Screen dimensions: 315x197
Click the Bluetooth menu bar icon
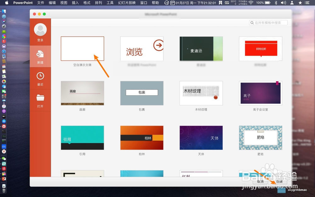(276, 3)
